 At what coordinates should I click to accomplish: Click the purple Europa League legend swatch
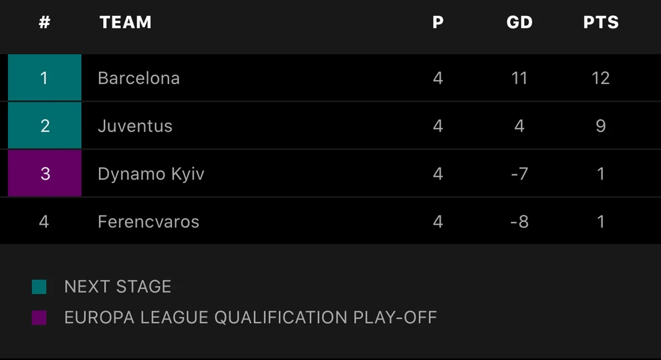39,318
